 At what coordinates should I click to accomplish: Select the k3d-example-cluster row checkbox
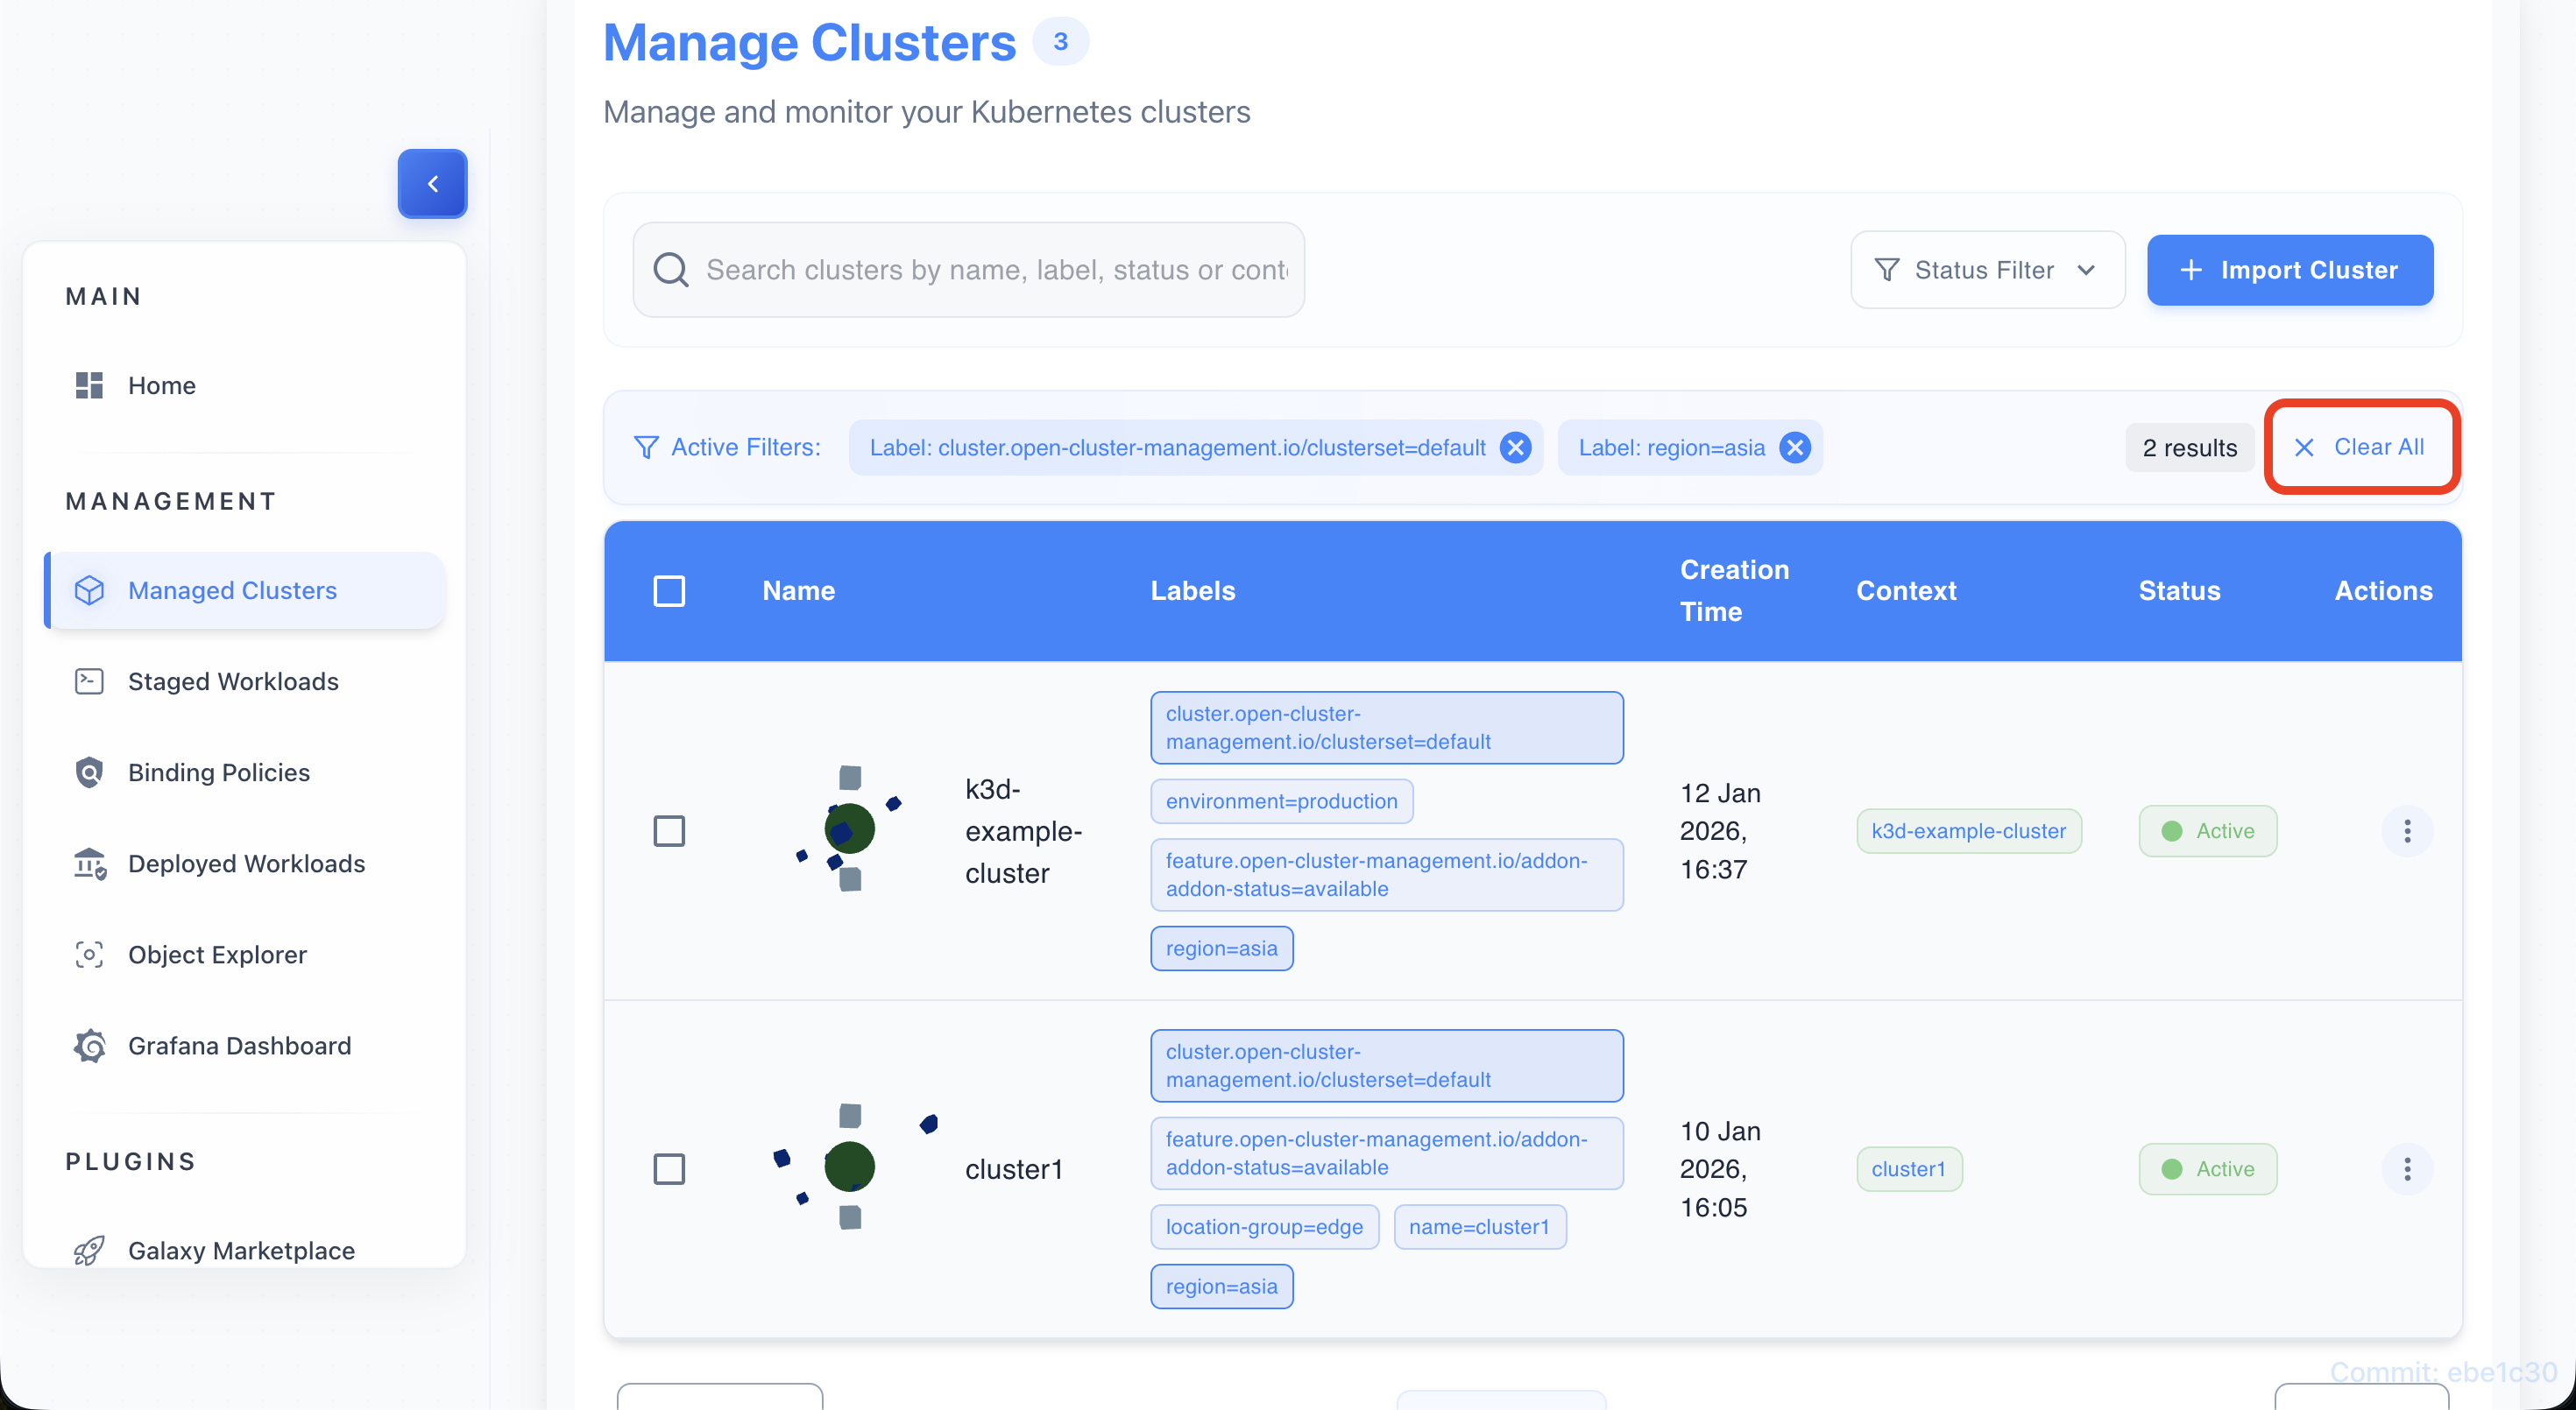click(669, 830)
